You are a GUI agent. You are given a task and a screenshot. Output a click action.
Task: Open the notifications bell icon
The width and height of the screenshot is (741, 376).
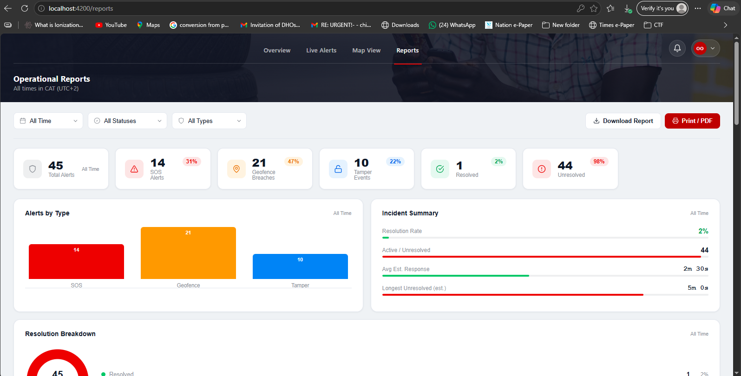[x=677, y=48]
